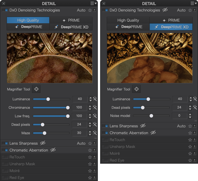Screen dimensions: 198x181
Task: Click Unsharp Mask favorite star in left panel
Action: point(90,164)
